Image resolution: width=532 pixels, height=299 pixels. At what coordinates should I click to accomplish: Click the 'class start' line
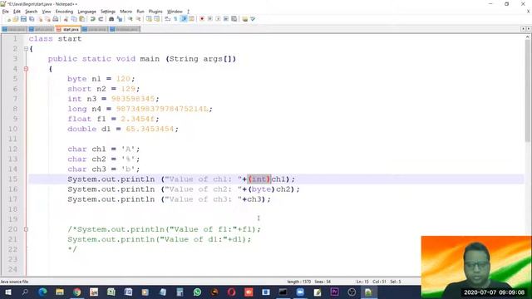click(55, 39)
